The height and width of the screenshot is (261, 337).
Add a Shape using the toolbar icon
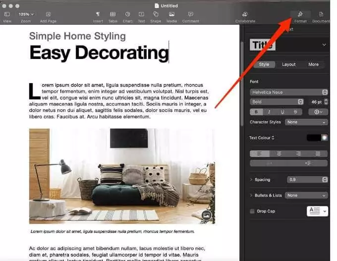point(156,17)
